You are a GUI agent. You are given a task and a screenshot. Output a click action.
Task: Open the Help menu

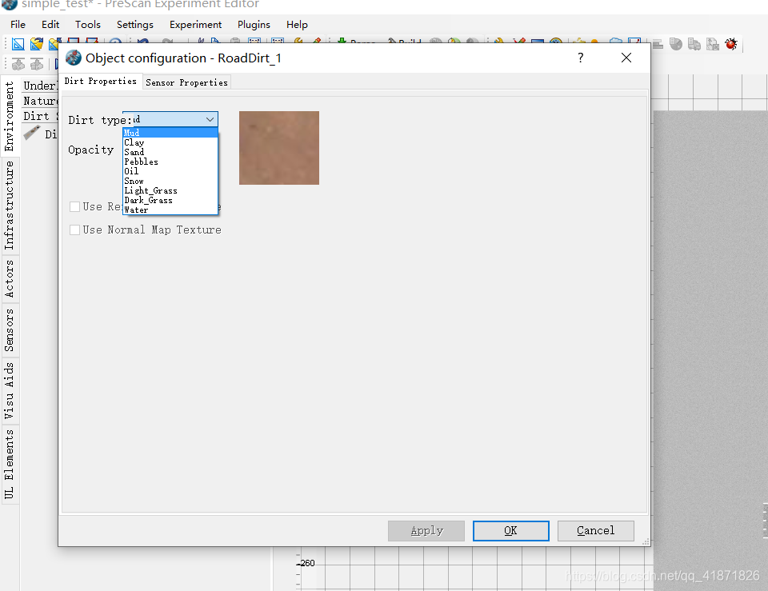coord(297,25)
